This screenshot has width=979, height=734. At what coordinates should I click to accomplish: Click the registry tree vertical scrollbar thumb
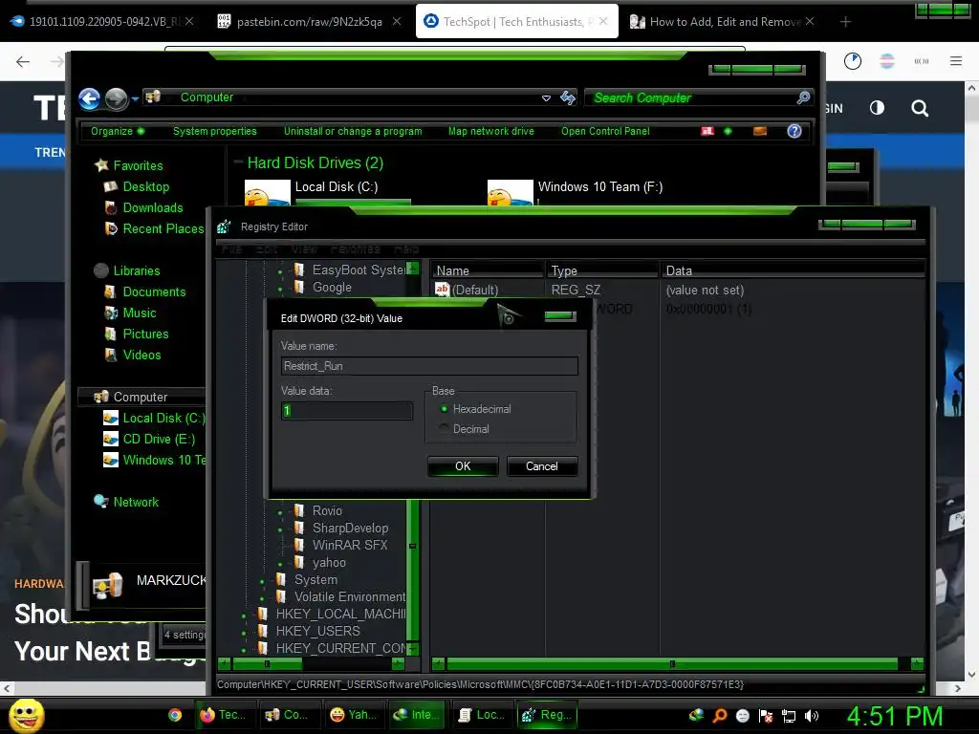pos(413,547)
